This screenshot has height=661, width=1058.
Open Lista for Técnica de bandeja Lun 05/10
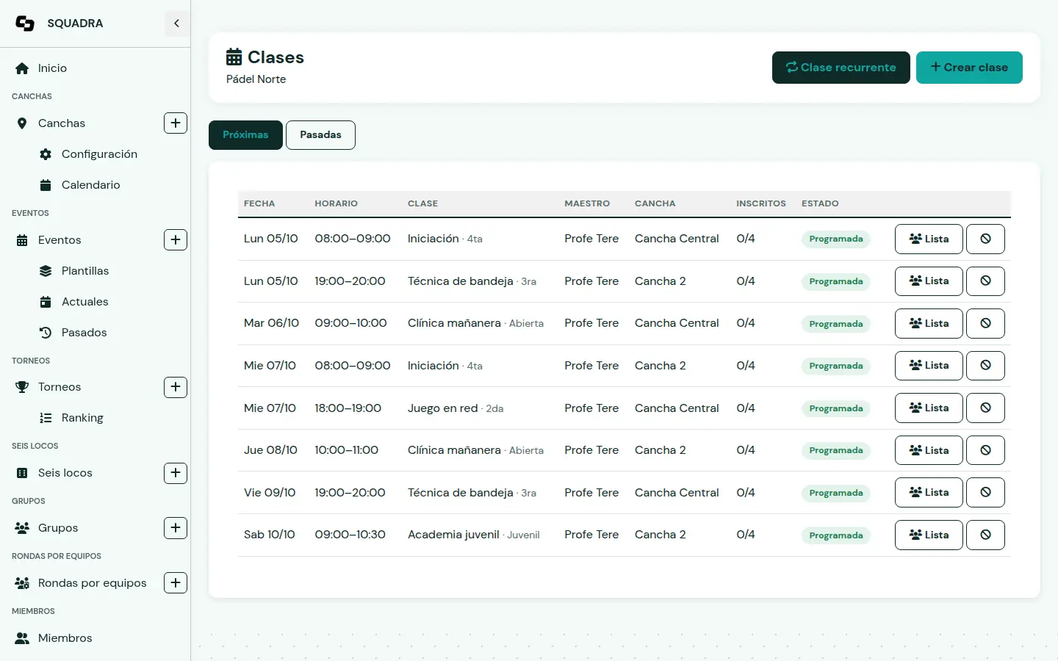[x=929, y=281]
